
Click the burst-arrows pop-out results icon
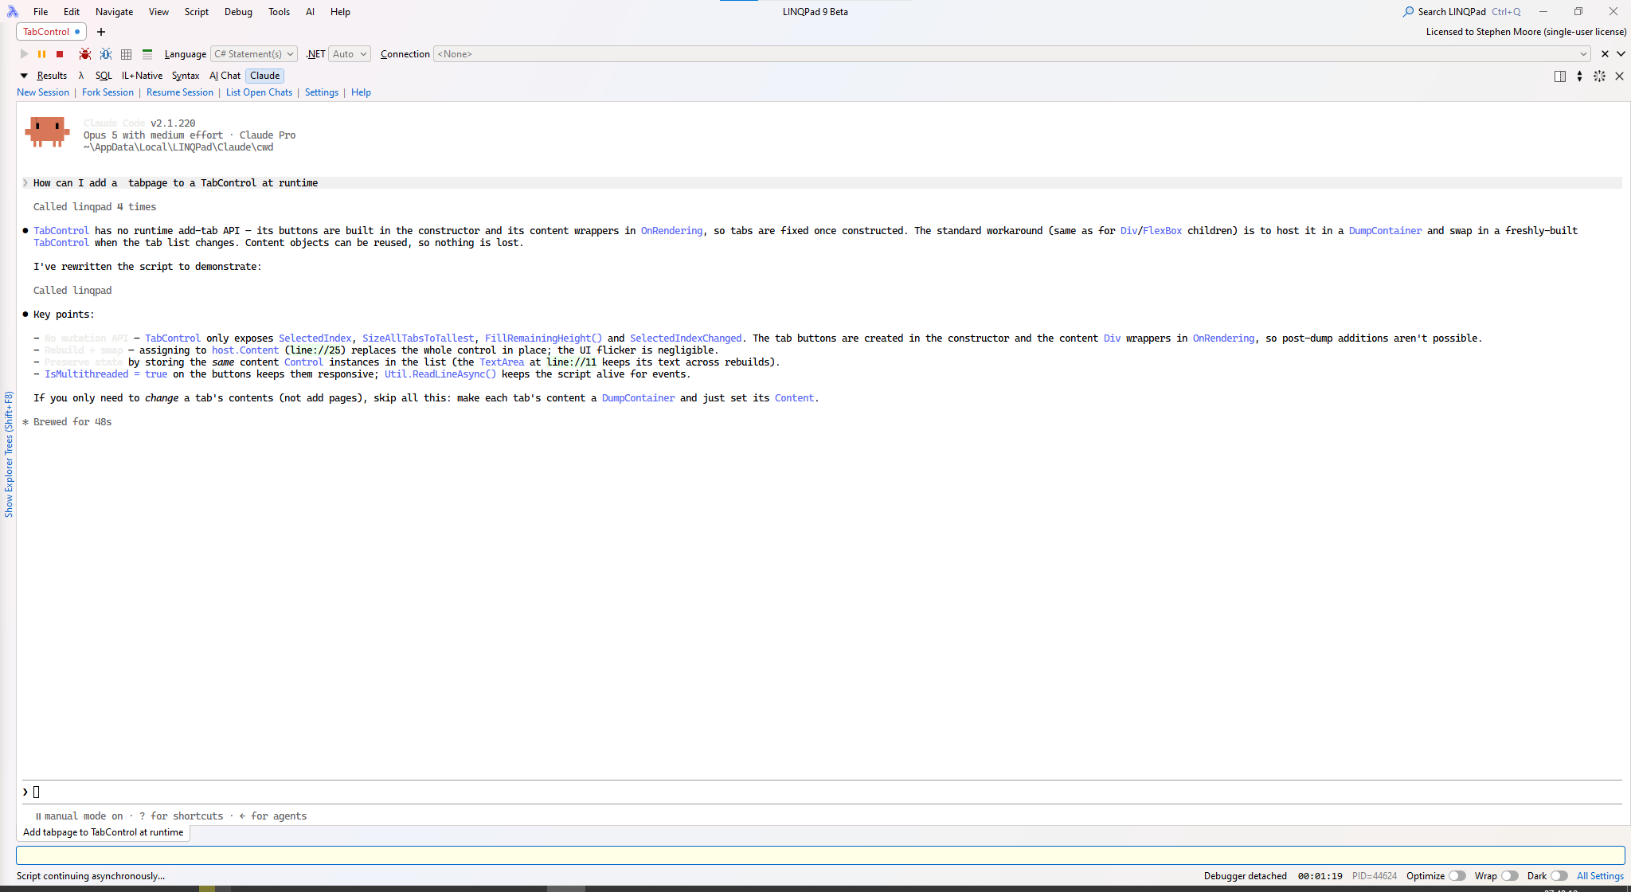click(1599, 76)
